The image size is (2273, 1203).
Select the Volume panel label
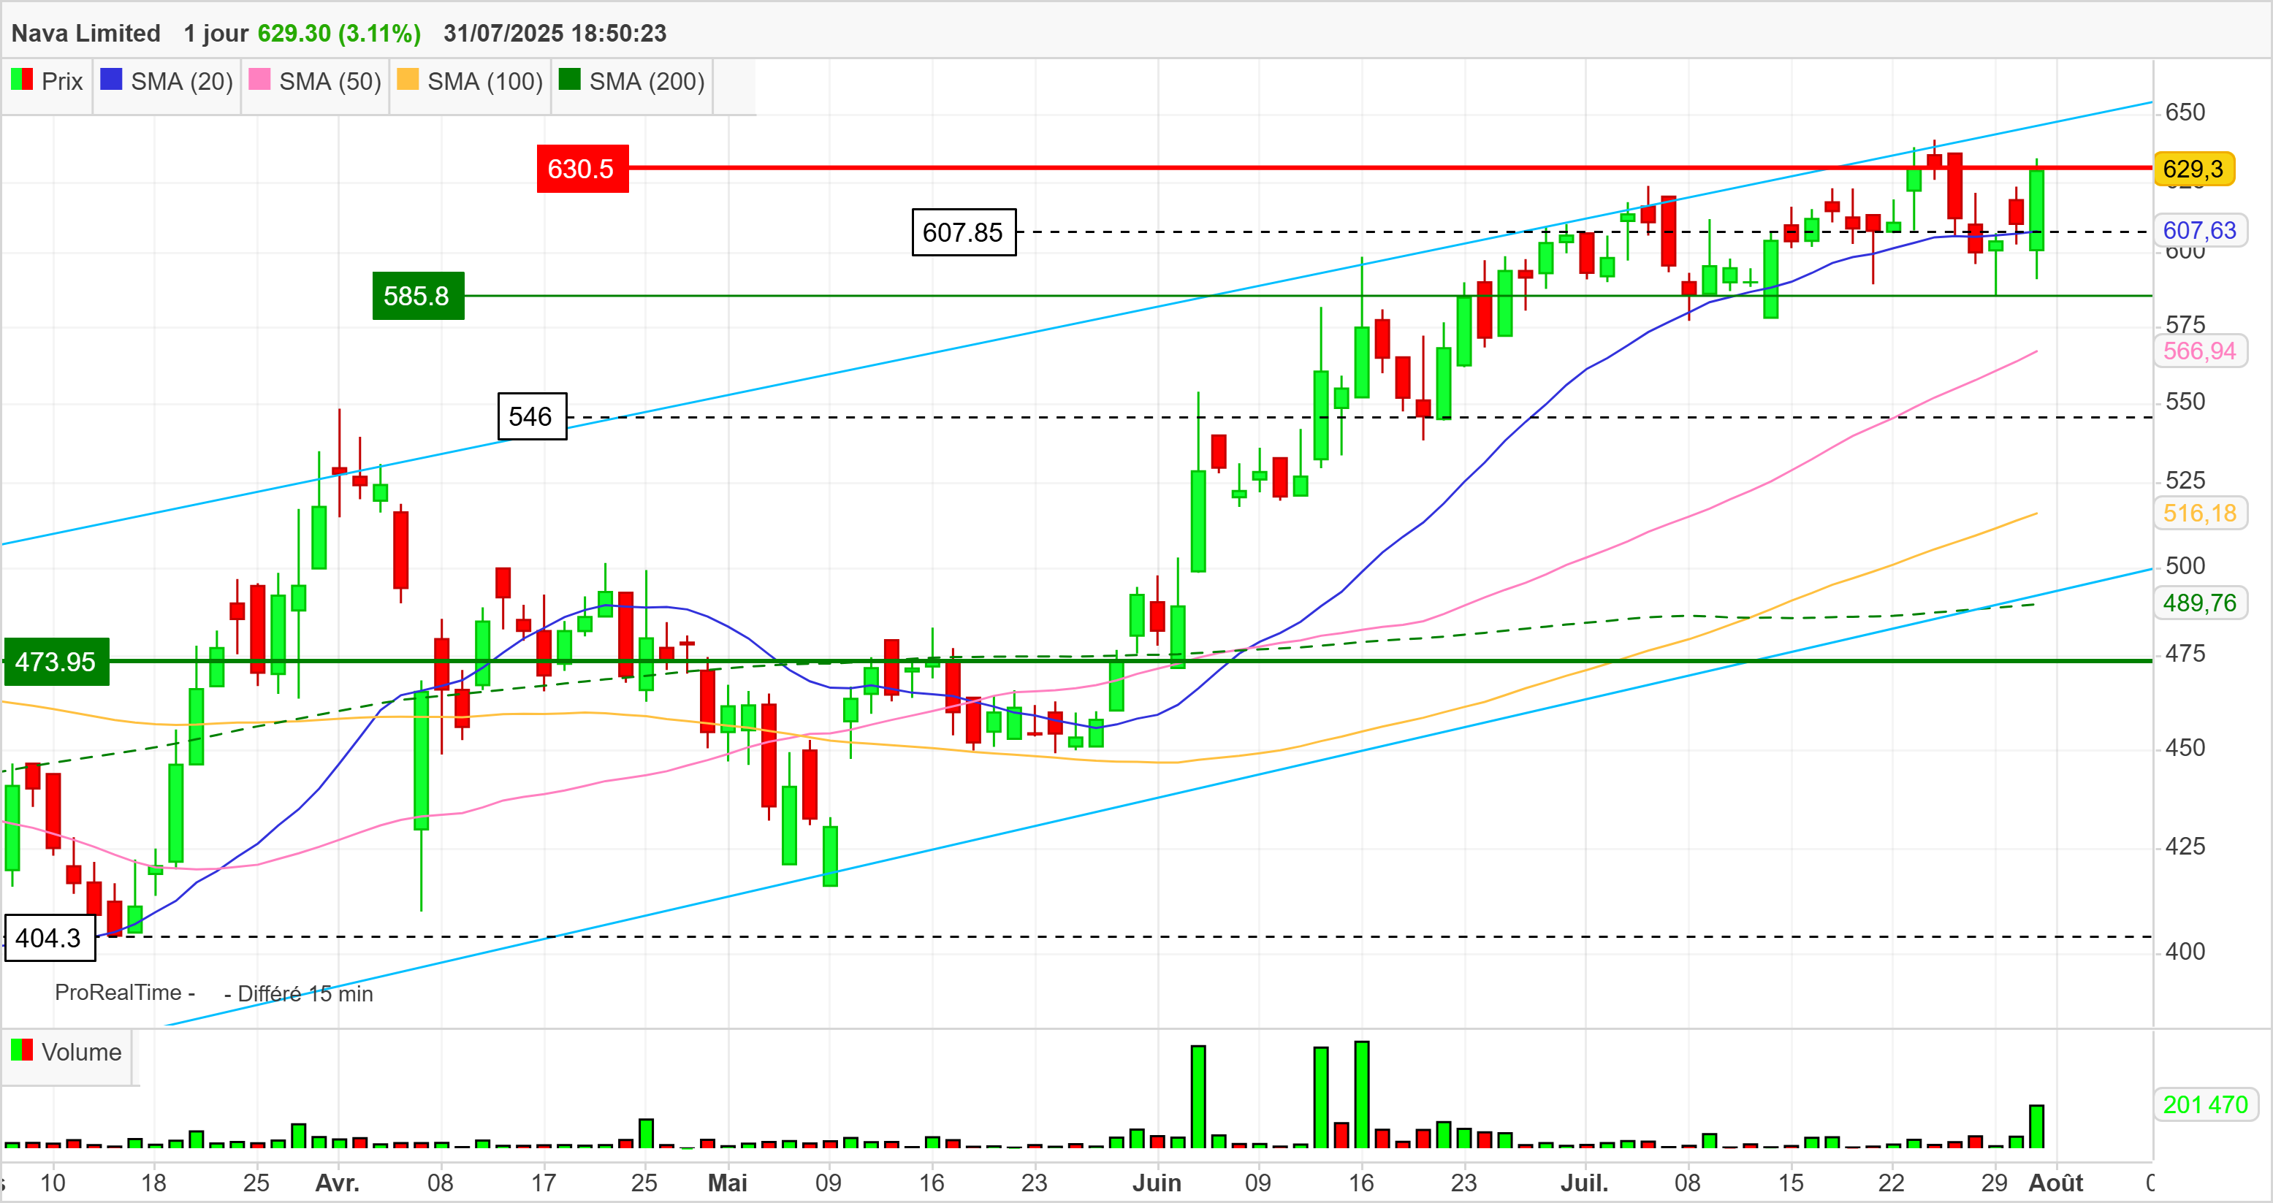tap(81, 1053)
